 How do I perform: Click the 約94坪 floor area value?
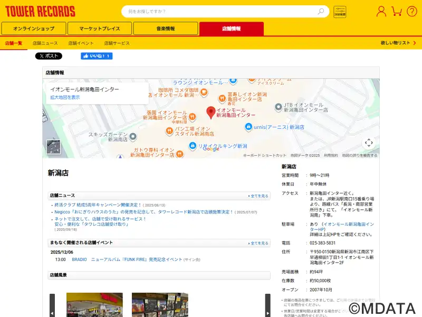316,272
